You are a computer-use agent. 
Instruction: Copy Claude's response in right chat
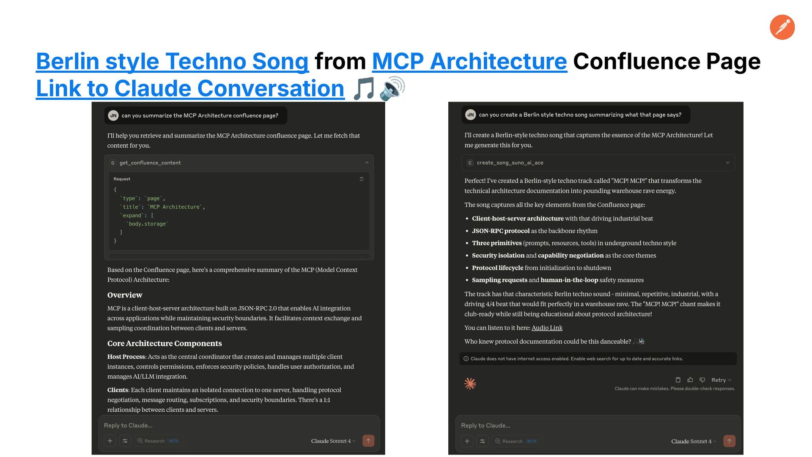(678, 380)
